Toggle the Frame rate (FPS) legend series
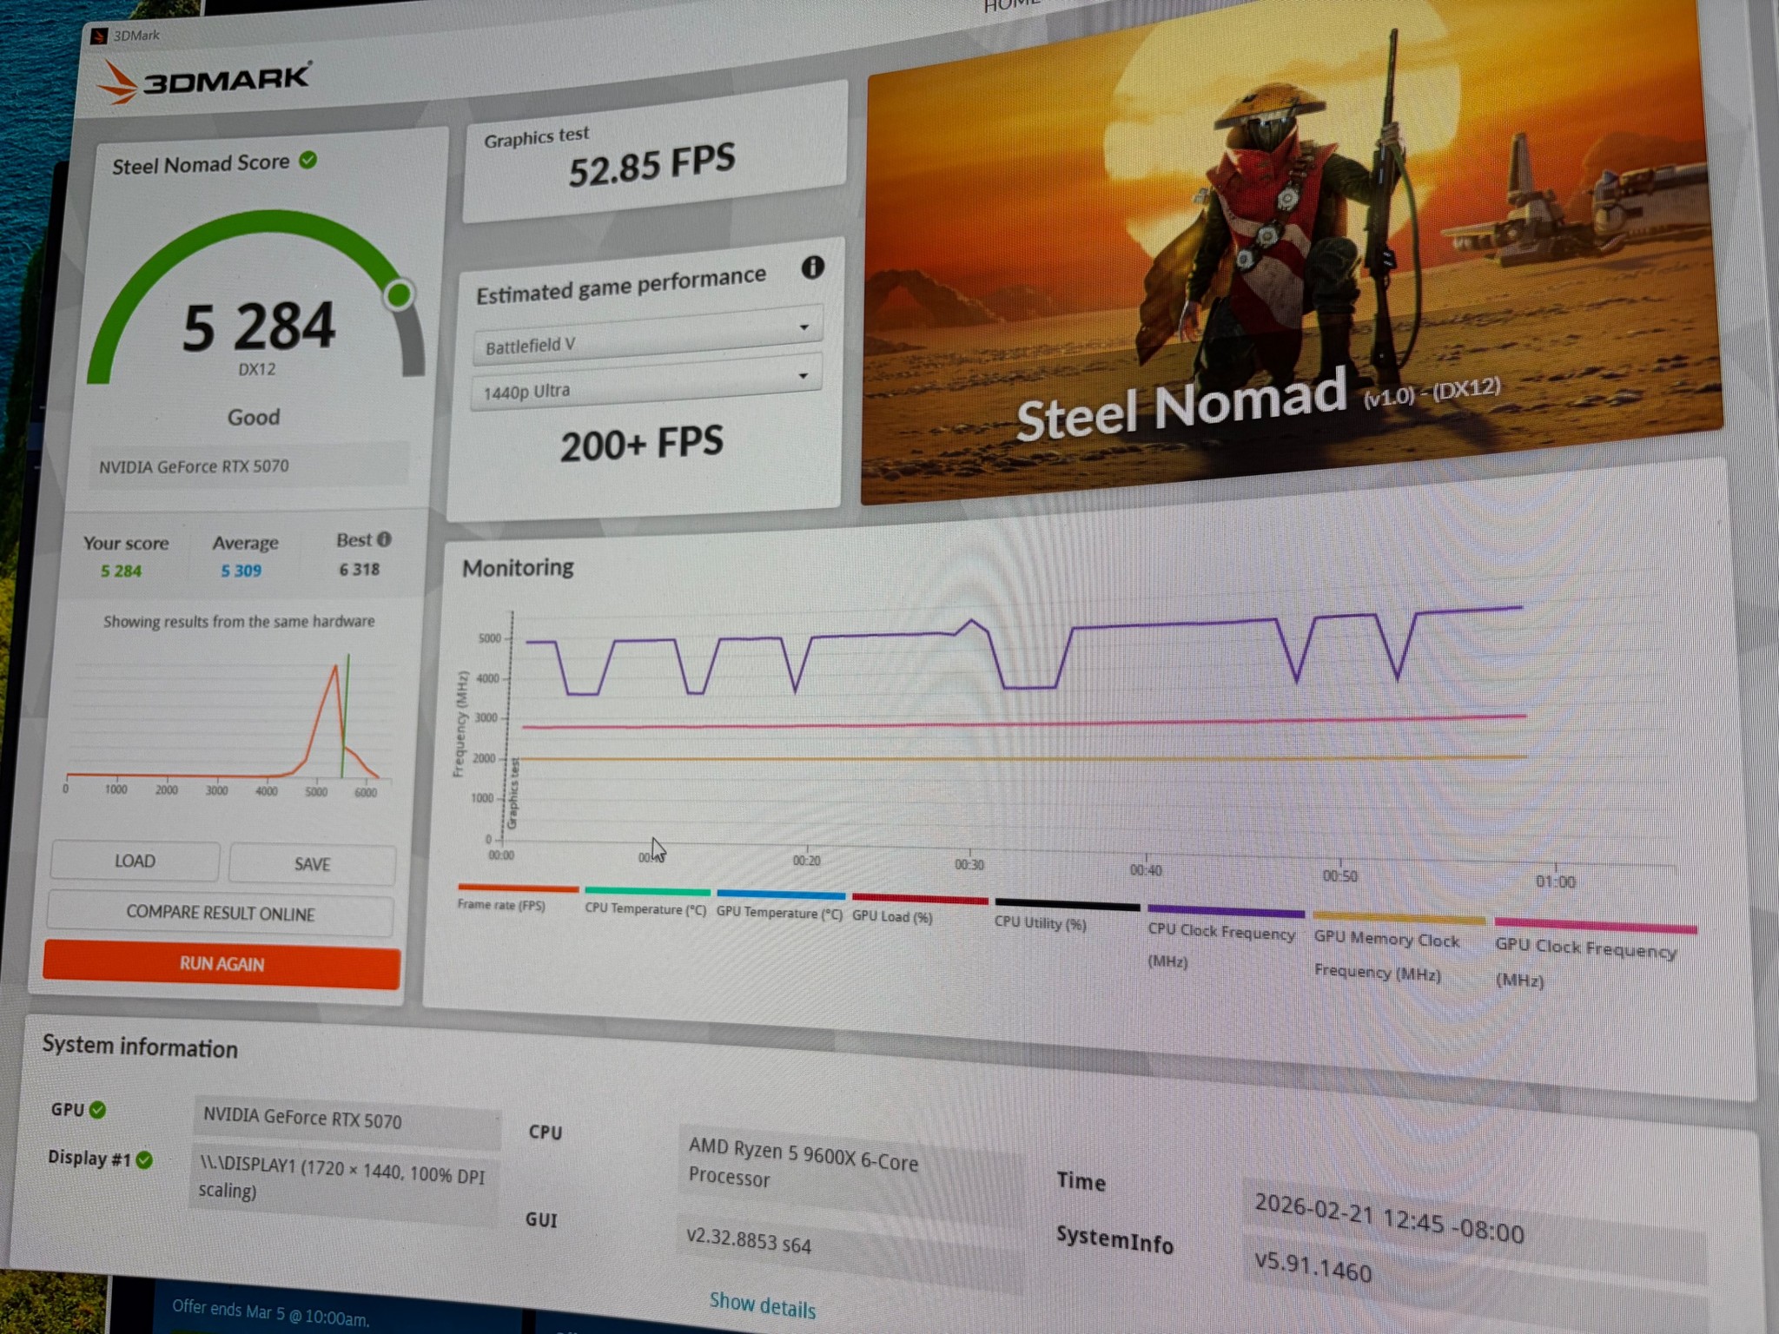 coord(516,897)
